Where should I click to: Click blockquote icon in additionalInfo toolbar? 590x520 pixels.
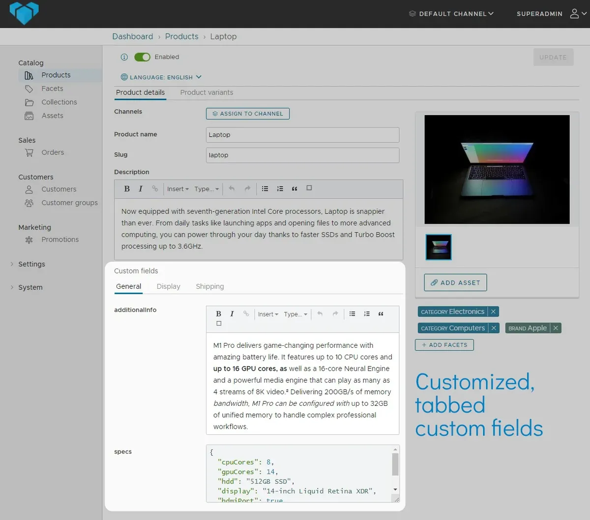click(381, 314)
